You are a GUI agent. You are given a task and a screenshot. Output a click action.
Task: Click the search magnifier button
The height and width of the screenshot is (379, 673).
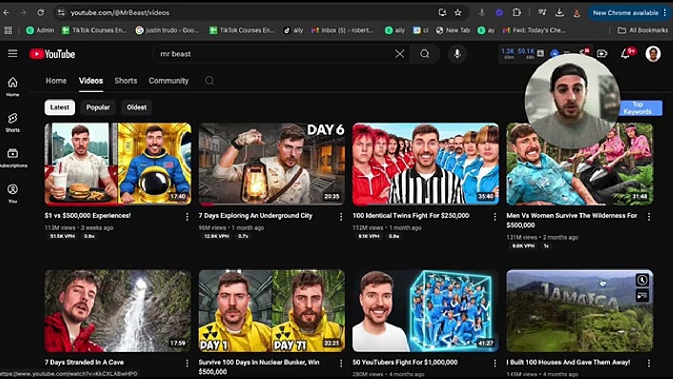pyautogui.click(x=424, y=54)
